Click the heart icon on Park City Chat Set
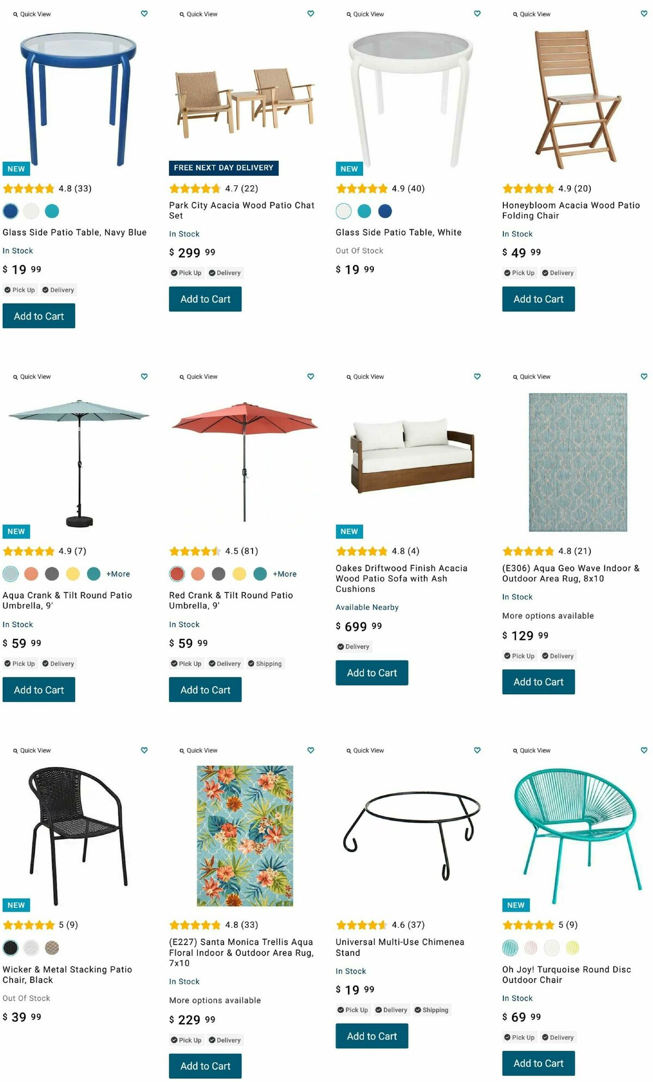Screen dimensions: 653x1082 (x=311, y=14)
